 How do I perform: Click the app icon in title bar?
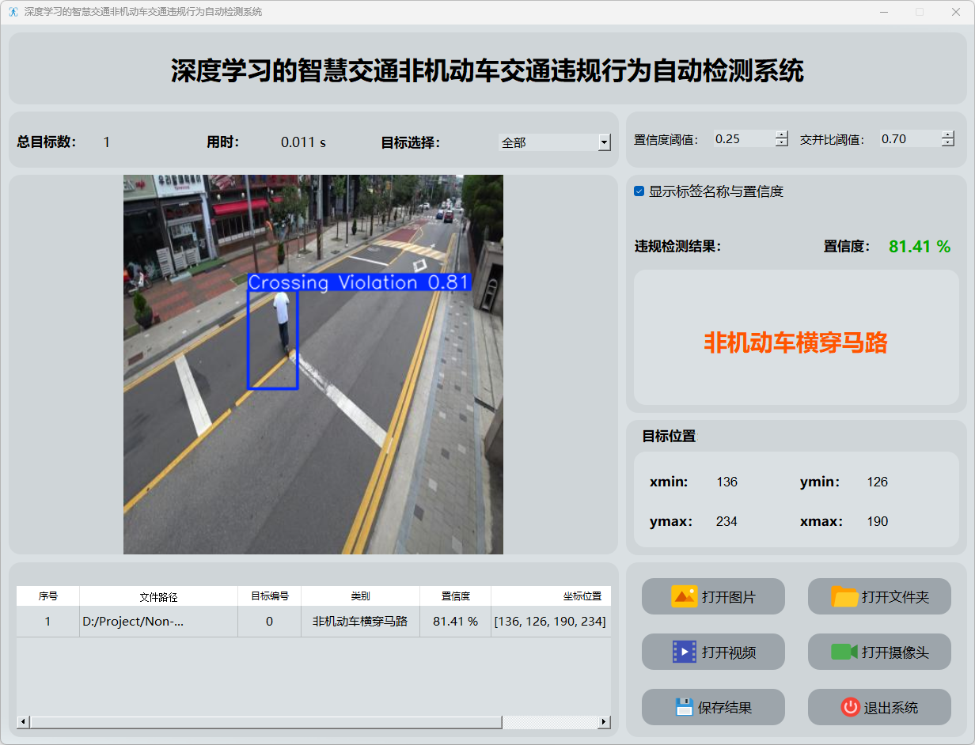[x=13, y=12]
